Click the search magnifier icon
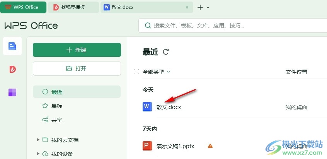 148,26
